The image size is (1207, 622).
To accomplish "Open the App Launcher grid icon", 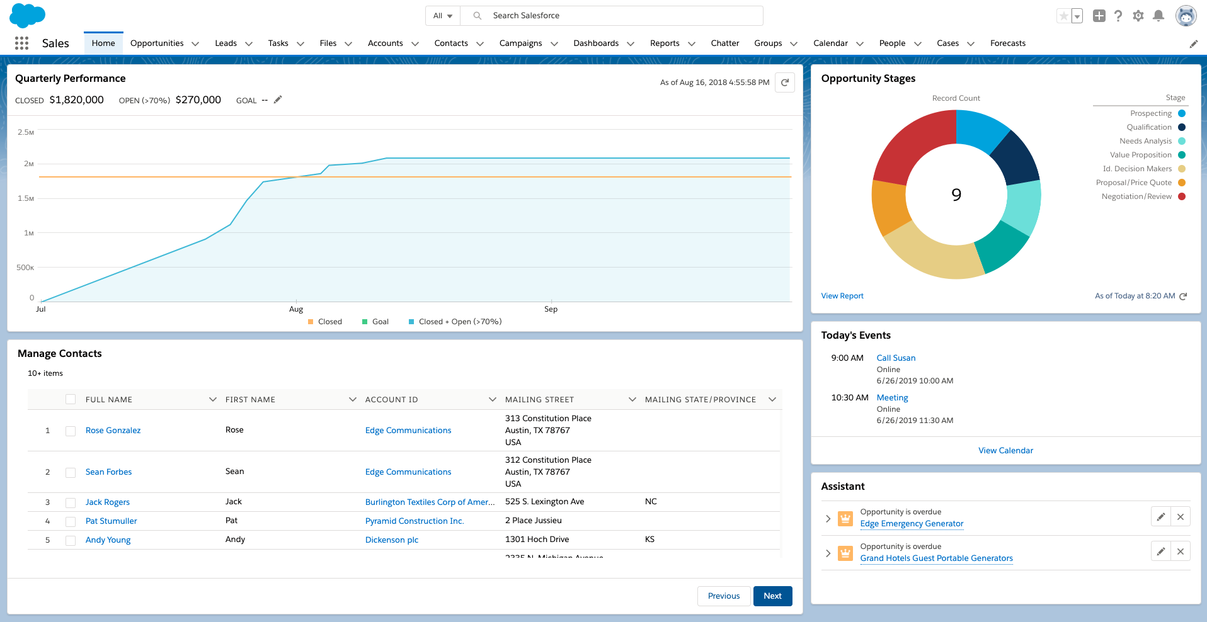I will click(21, 43).
